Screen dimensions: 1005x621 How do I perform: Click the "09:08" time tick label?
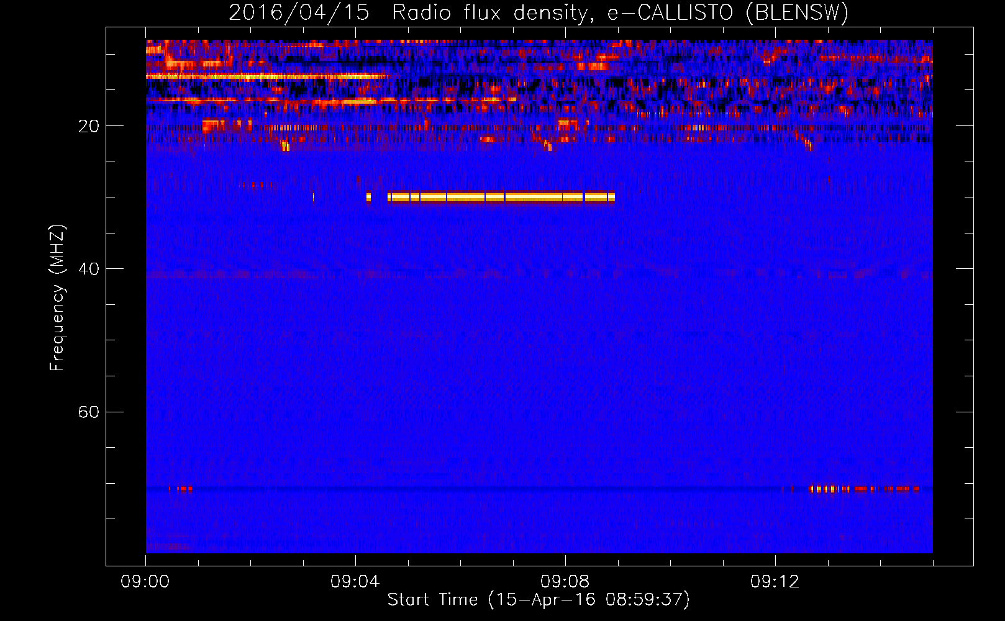tap(565, 582)
